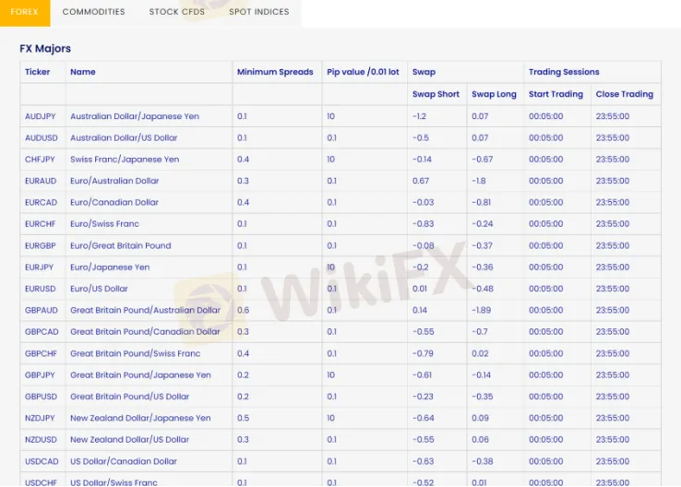Image resolution: width=681 pixels, height=487 pixels.
Task: Select the STOCK CFDS tab
Action: 177,12
